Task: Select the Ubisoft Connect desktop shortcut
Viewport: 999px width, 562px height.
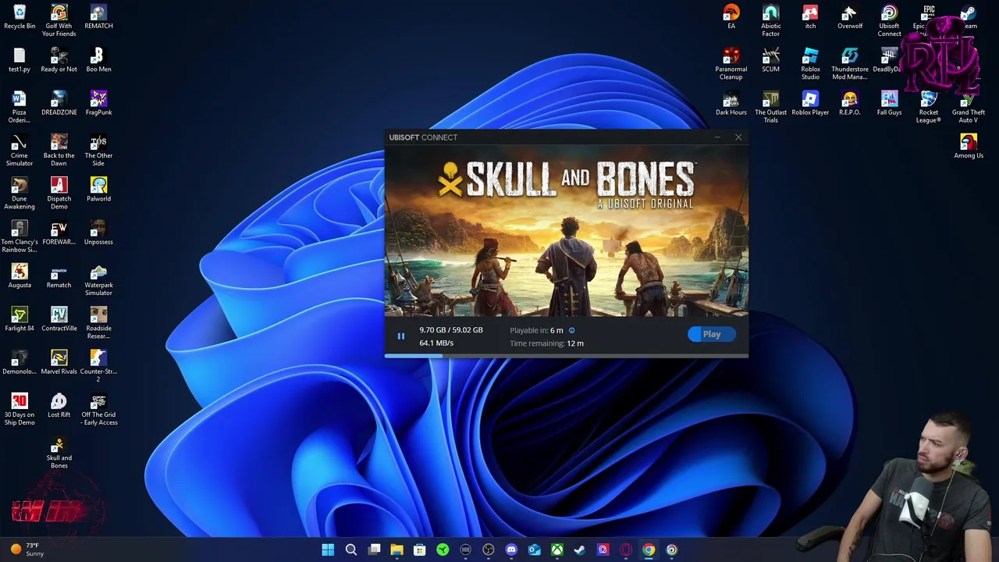Action: 889,21
